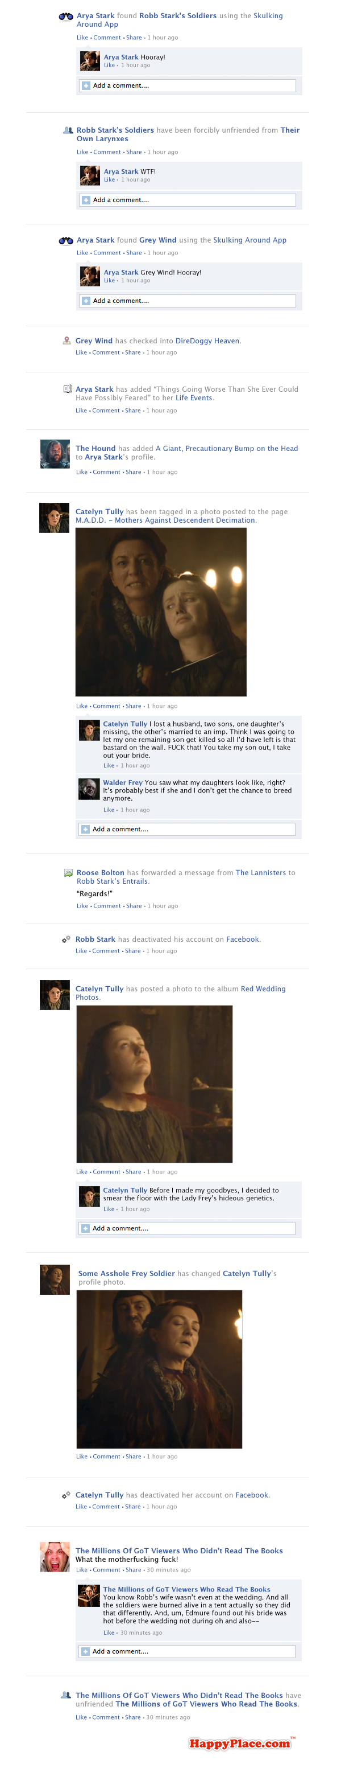
Task: Click the unfriended people icon beside Robb Stark's Soldiers
Action: click(67, 130)
